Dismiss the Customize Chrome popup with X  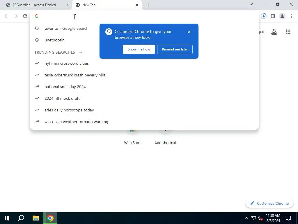pos(189,32)
